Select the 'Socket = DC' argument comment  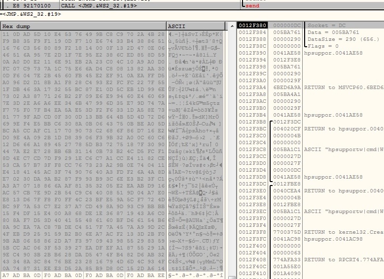point(326,26)
